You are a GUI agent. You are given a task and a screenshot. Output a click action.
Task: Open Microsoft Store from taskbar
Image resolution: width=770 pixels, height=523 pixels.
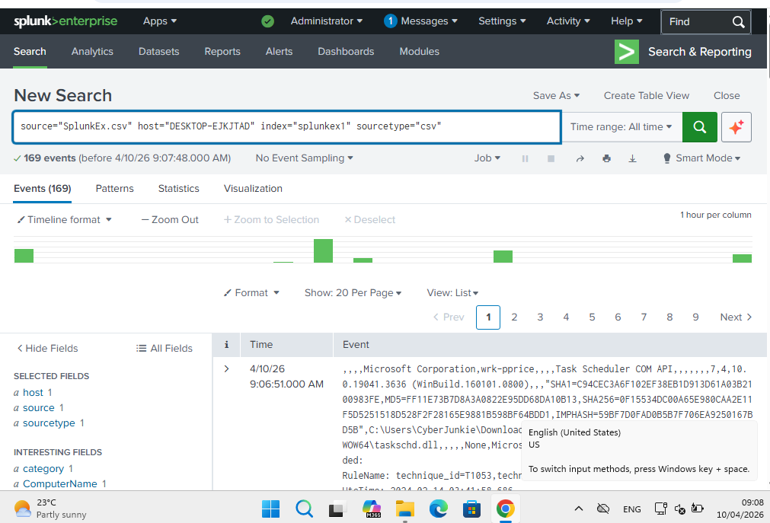pos(471,509)
